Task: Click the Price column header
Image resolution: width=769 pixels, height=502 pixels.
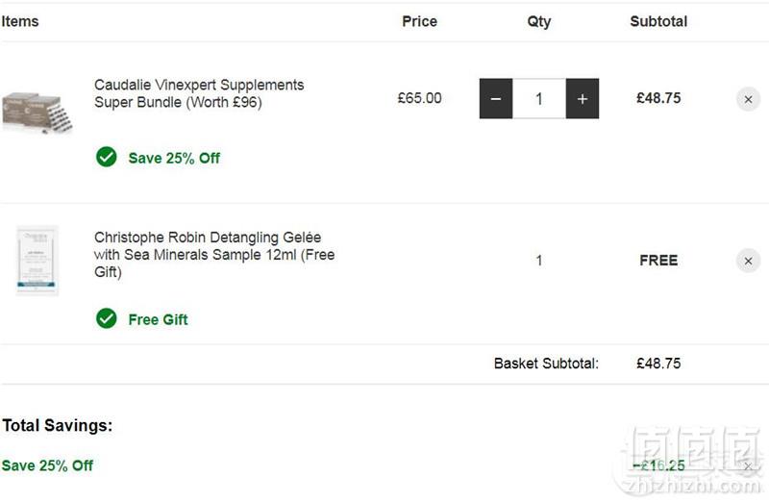Action: 419,21
